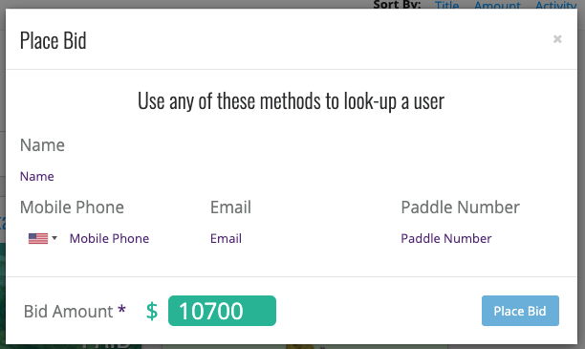Close the Place Bid dialog
The image size is (585, 349).
(557, 39)
